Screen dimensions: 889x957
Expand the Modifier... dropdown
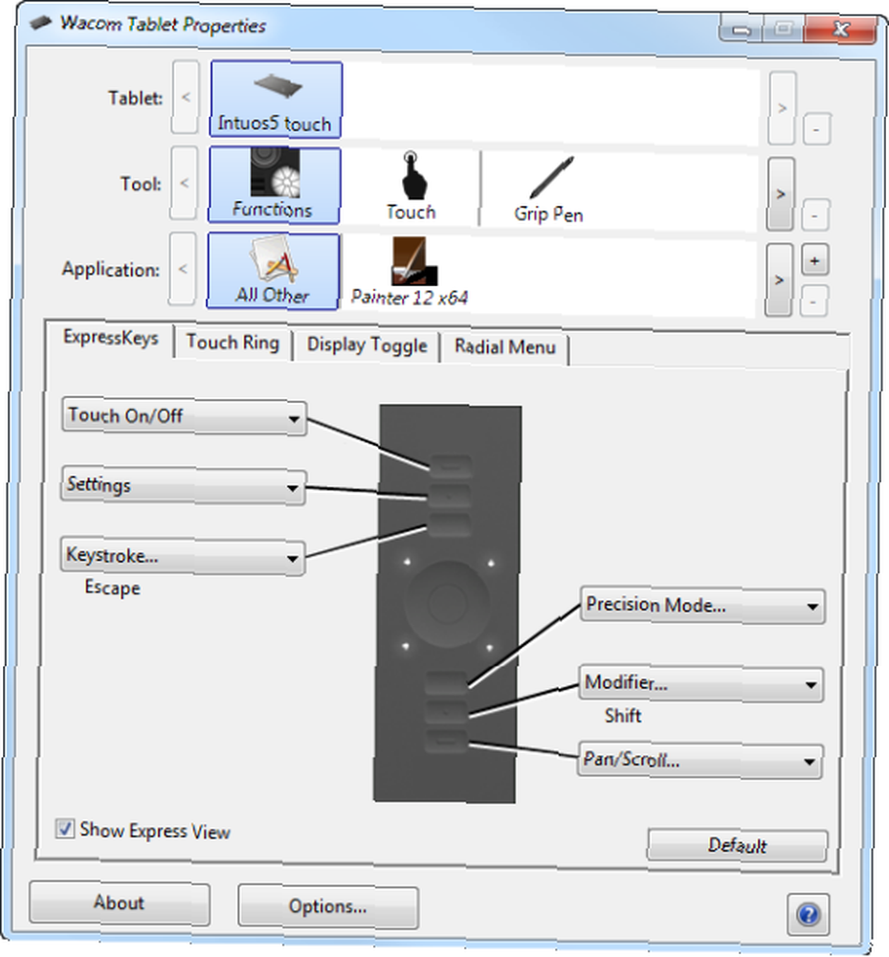coord(700,683)
